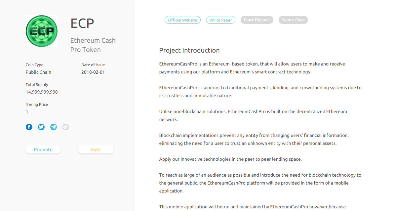This screenshot has height=211, width=395.
Task: Click the Total Supply value 14,999,999,998
Action: [x=42, y=92]
